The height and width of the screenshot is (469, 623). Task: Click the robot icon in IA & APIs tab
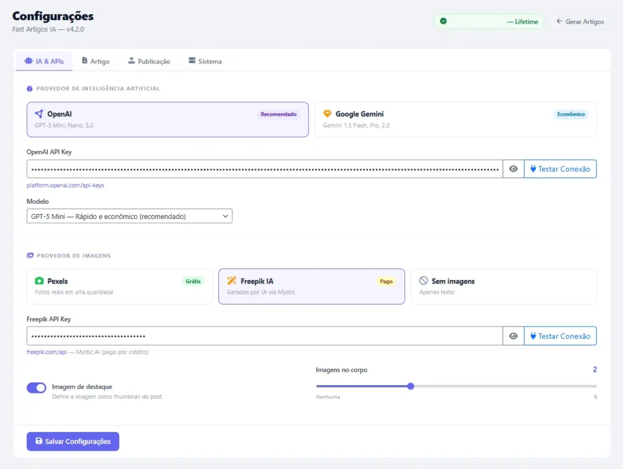[x=29, y=61]
